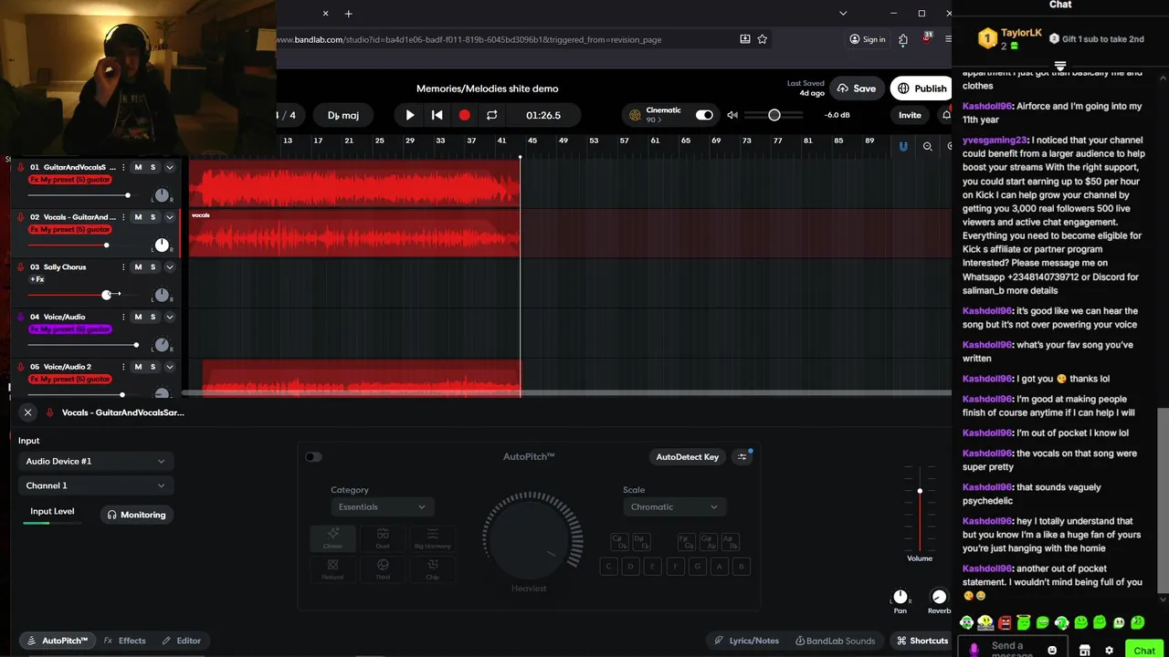The height and width of the screenshot is (657, 1169).
Task: Switch to the AutoPitch tab
Action: click(x=58, y=641)
